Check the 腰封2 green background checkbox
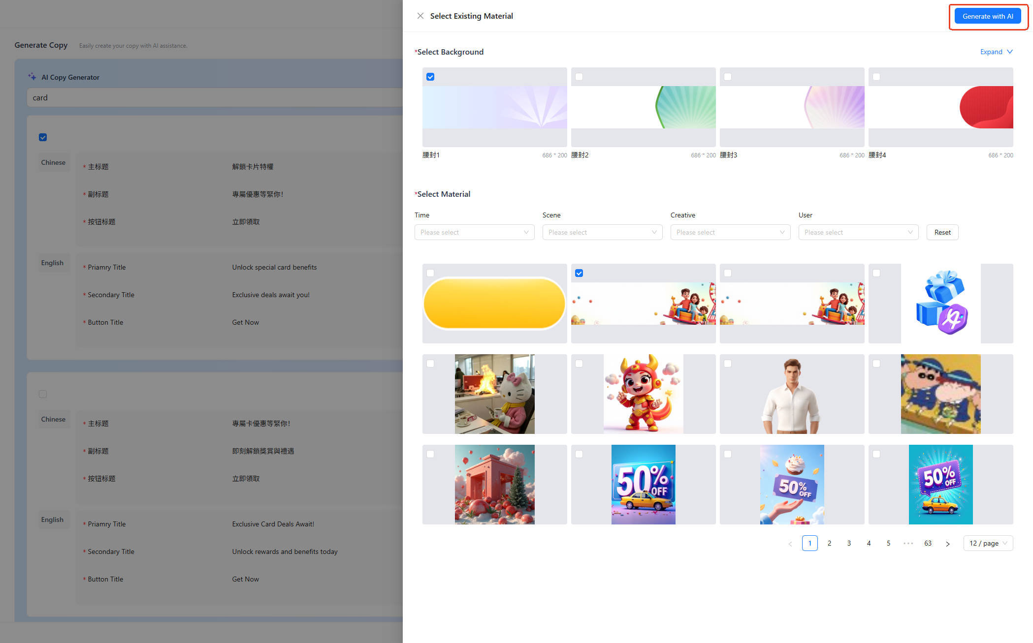 pos(579,77)
